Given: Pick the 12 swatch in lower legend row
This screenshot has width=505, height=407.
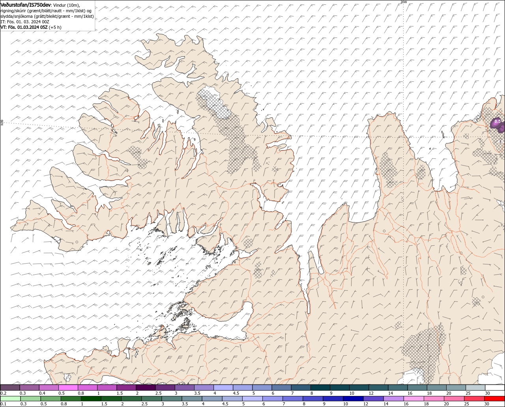Looking at the screenshot, I should point(374,398).
